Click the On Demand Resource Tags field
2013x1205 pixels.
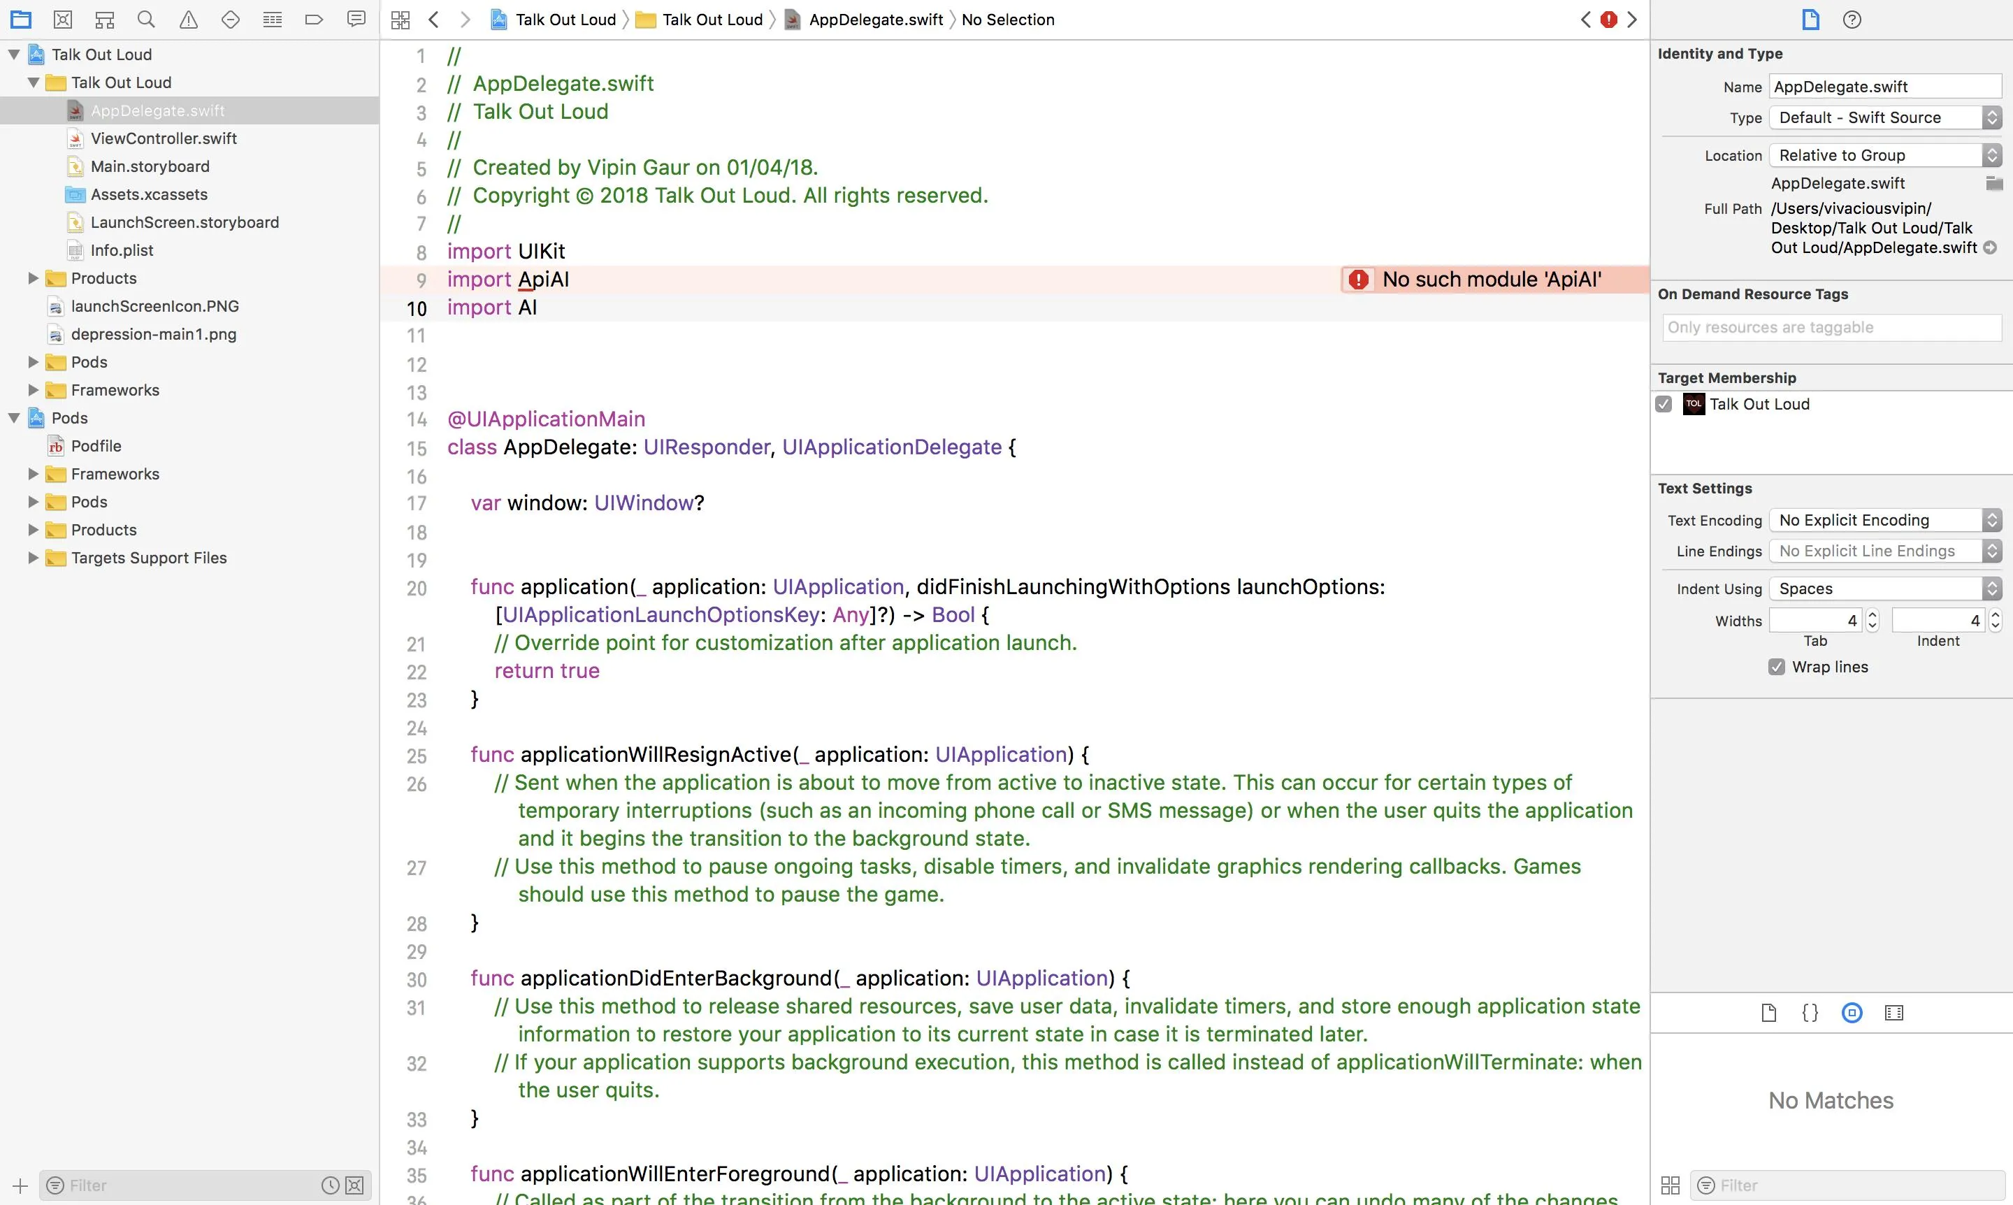pos(1831,327)
